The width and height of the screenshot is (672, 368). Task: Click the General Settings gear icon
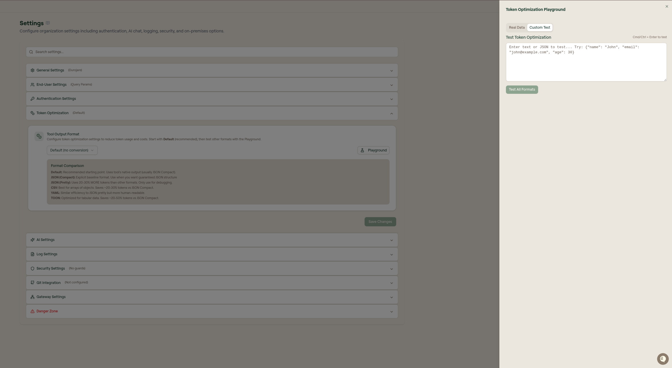[32, 70]
